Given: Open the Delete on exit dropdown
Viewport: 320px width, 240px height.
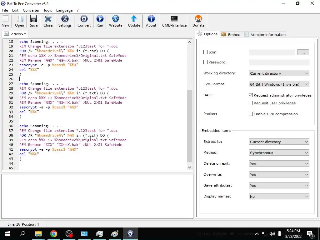Looking at the screenshot, I should point(279,163).
